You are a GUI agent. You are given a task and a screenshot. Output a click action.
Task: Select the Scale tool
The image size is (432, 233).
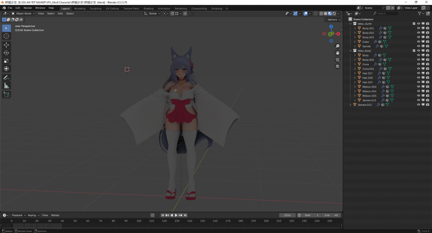6,61
